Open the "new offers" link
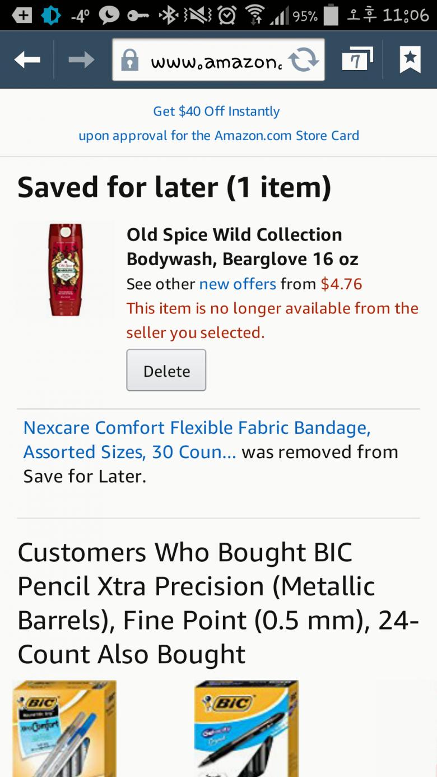The height and width of the screenshot is (777, 437). click(238, 284)
